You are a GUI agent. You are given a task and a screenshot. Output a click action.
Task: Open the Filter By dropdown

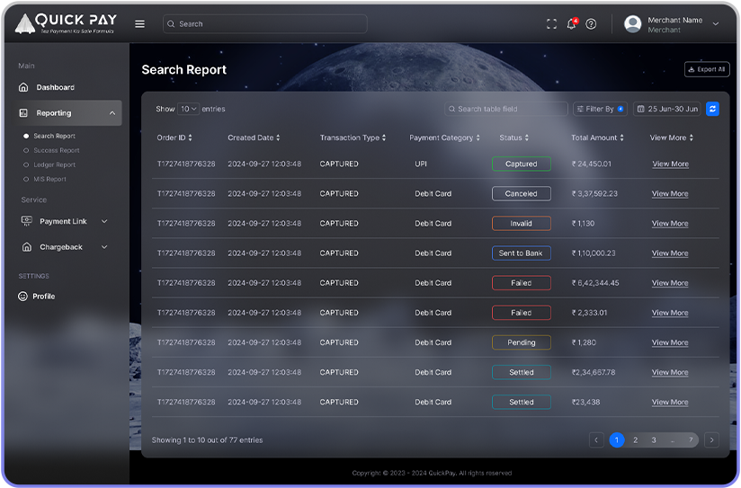600,109
